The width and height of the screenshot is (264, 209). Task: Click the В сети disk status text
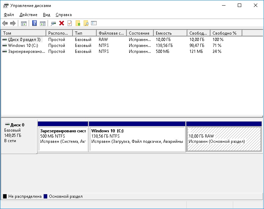click(10, 141)
